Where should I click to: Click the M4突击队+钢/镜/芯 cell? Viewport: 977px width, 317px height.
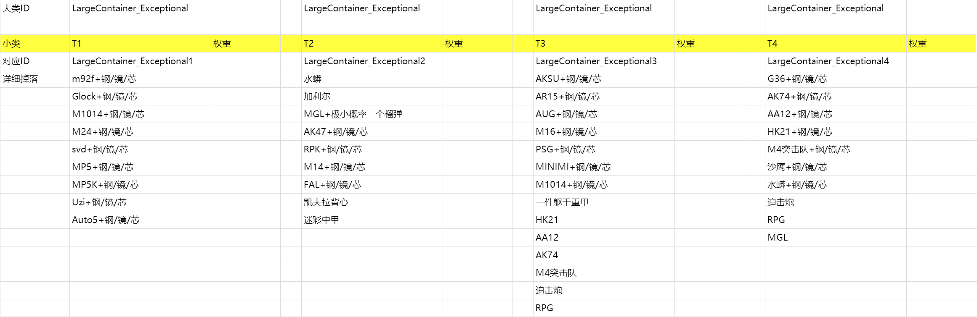pos(808,149)
